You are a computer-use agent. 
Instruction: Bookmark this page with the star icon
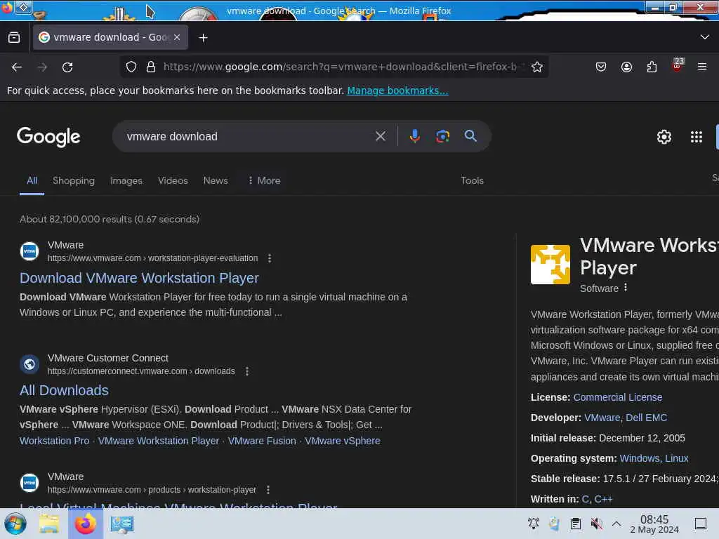[x=537, y=67]
